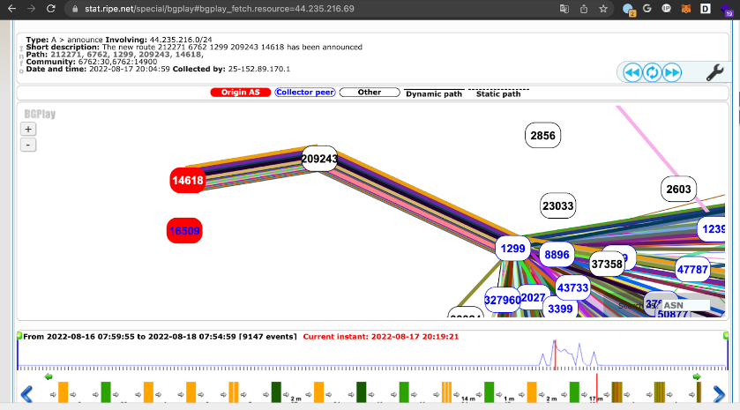Open the wrench settings icon

(x=714, y=72)
